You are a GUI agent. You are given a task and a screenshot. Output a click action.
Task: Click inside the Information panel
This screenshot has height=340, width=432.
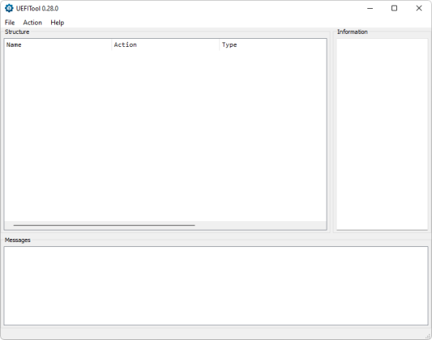tap(382, 134)
